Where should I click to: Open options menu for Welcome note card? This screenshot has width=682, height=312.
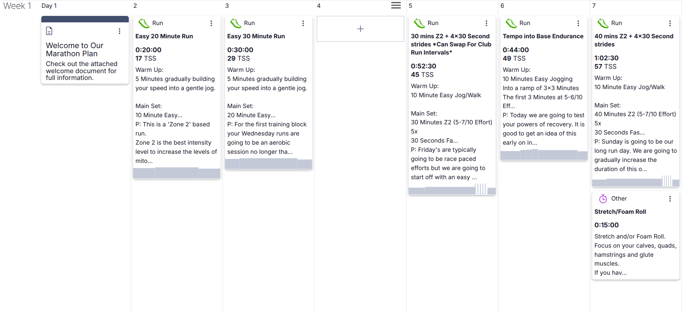point(119,31)
